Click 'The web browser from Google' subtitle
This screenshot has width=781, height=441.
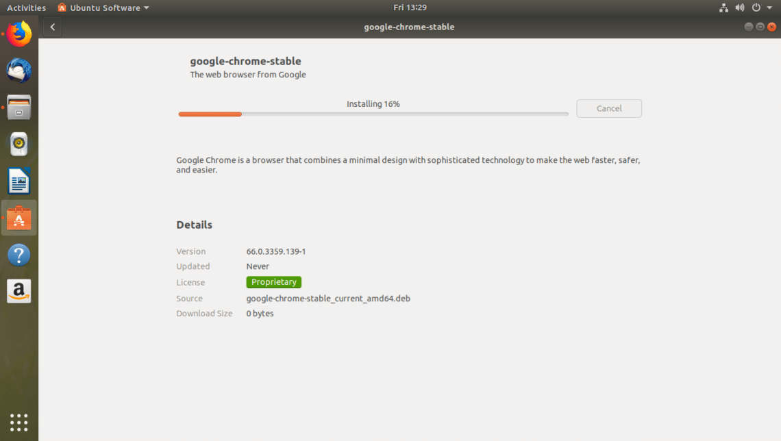(247, 75)
